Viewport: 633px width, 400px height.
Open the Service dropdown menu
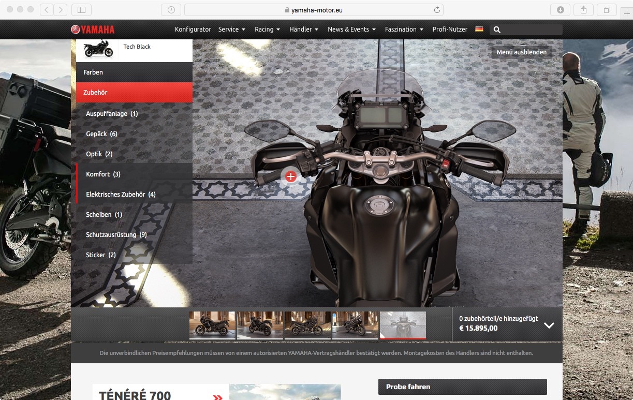(231, 29)
